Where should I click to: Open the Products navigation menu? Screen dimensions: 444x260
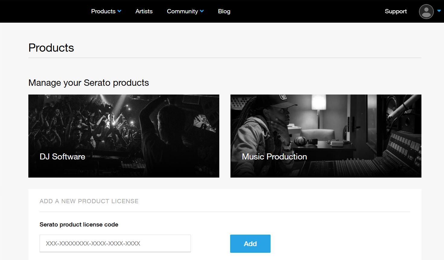(x=103, y=11)
